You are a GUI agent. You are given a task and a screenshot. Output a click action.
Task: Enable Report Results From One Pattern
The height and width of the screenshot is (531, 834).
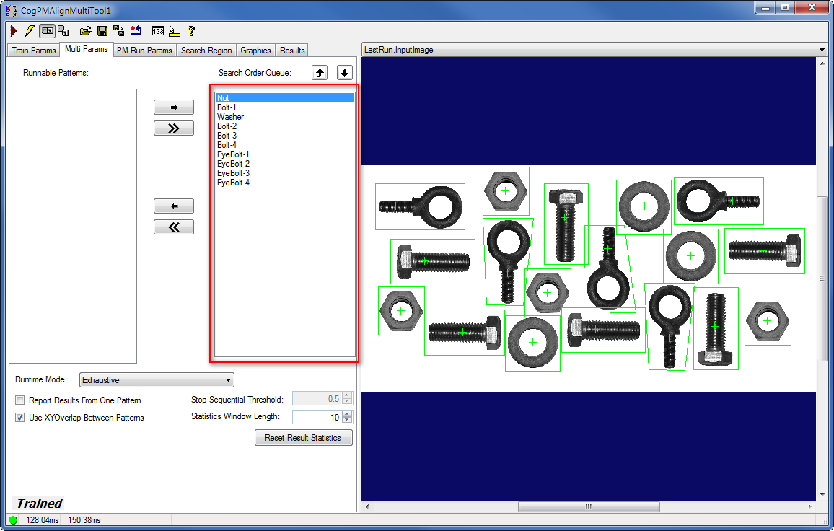click(20, 400)
